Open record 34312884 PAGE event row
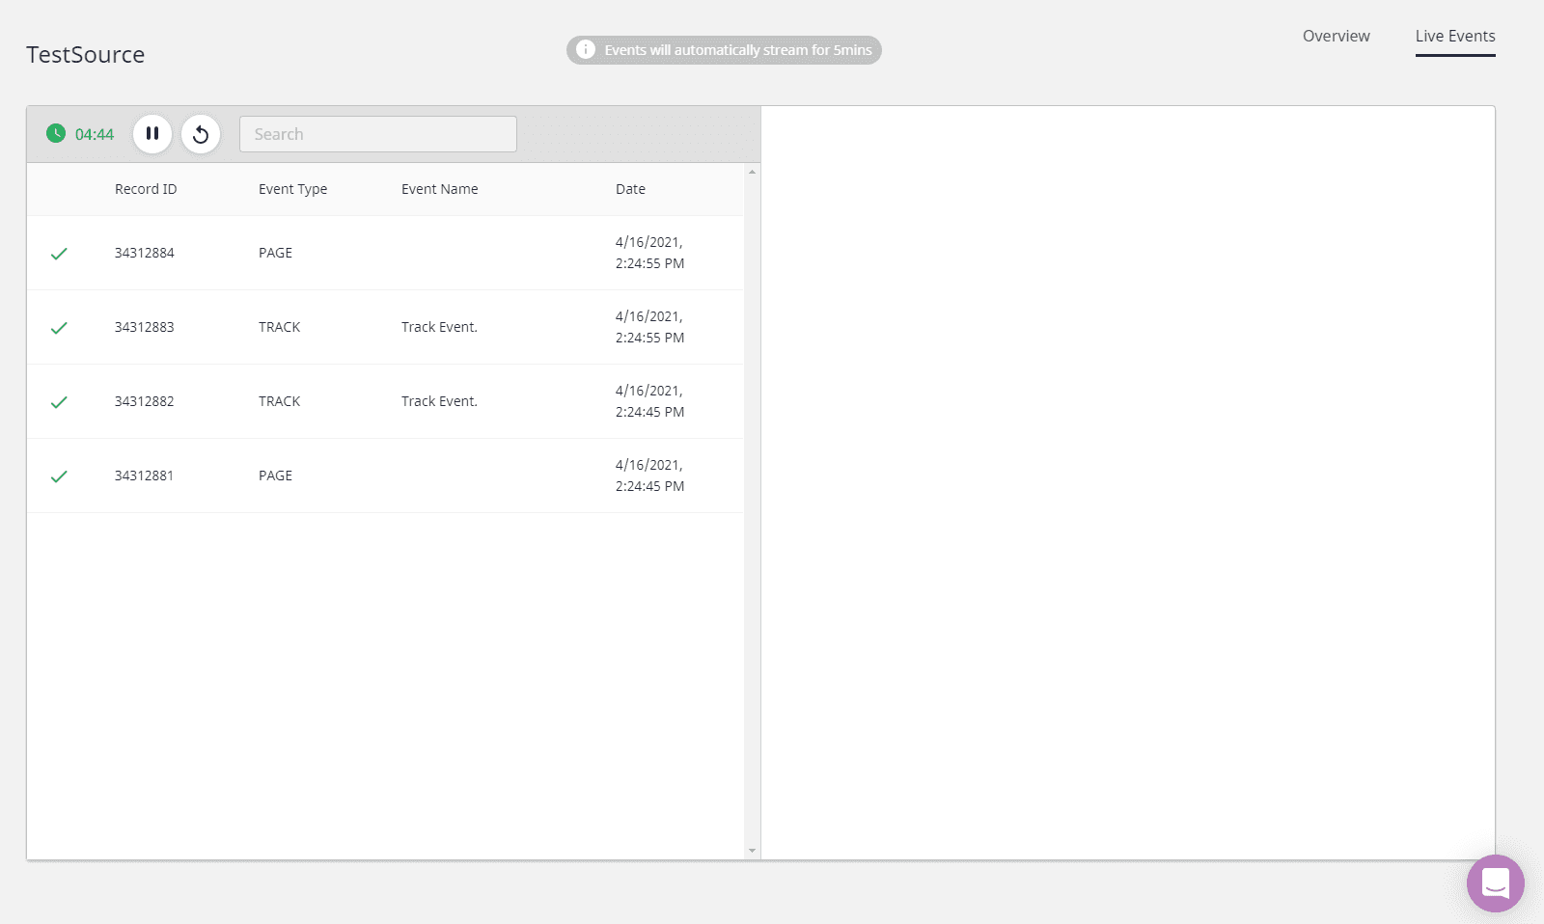Viewport: 1544px width, 924px height. (x=386, y=253)
